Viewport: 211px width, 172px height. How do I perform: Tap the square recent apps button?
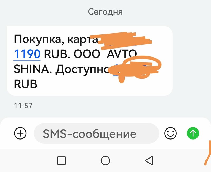point(61,161)
